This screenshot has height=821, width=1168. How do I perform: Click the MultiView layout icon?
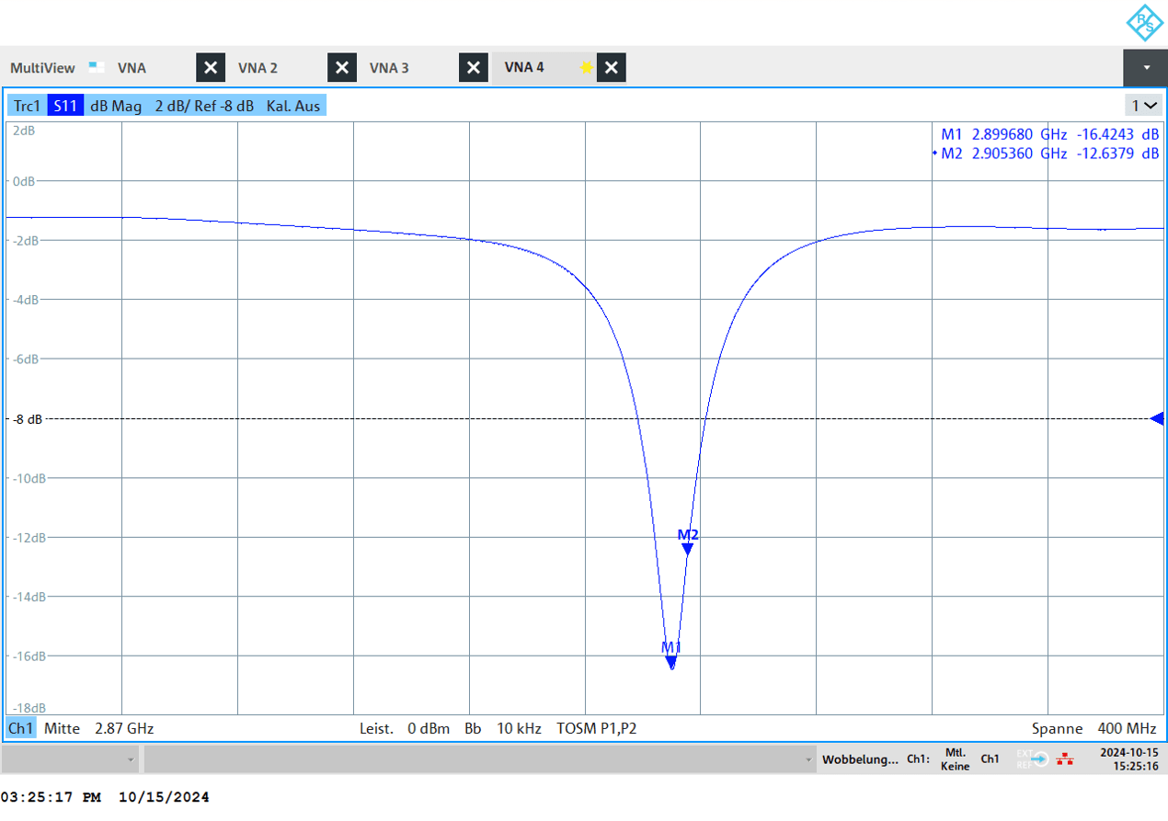tap(96, 67)
